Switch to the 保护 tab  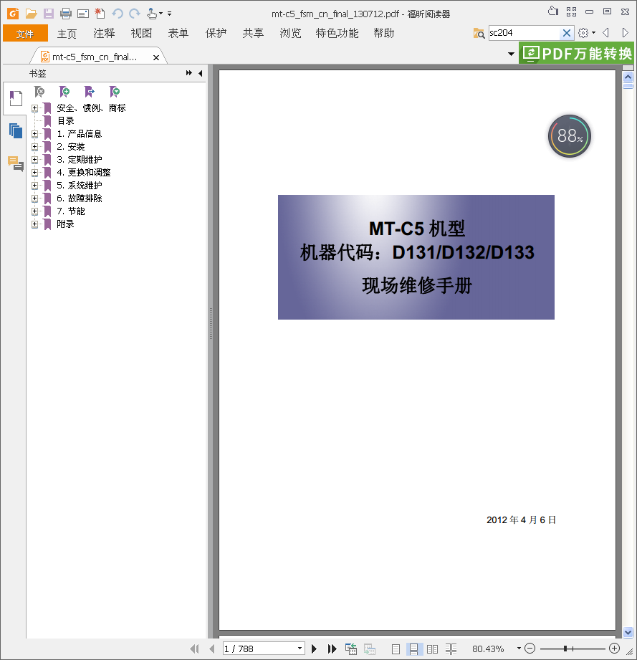coord(216,33)
